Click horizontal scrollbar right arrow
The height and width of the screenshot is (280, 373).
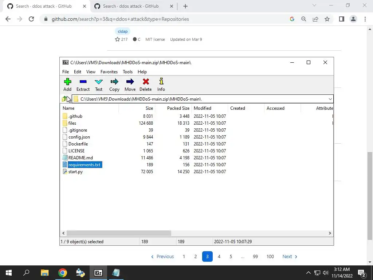click(330, 233)
